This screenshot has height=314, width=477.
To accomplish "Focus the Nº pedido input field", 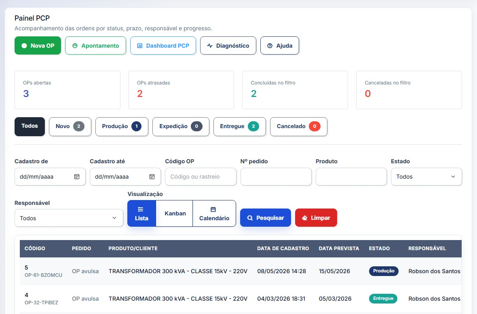I will tap(276, 177).
